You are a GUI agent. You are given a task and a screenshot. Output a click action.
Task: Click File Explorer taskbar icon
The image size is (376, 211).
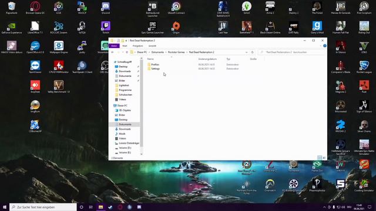(x=100, y=207)
